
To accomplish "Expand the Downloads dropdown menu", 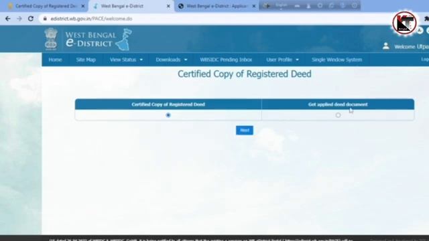I will tap(172, 60).
